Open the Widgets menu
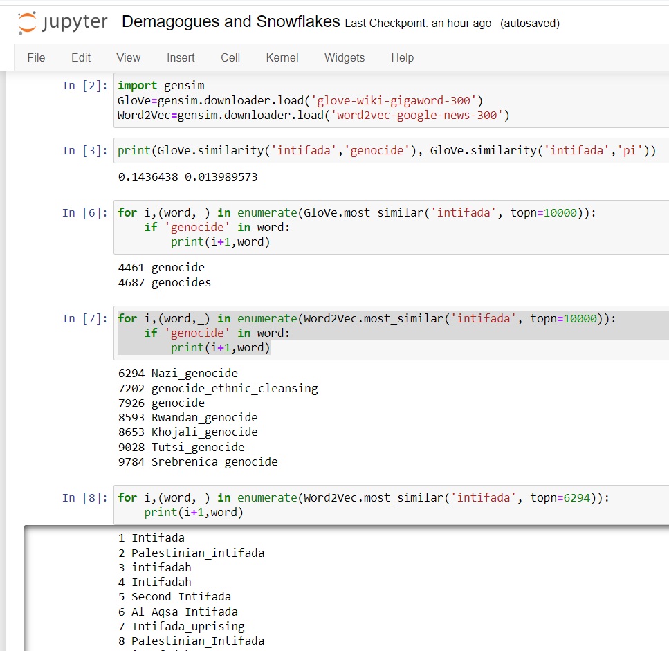Screen dimensions: 669x651 click(x=344, y=58)
